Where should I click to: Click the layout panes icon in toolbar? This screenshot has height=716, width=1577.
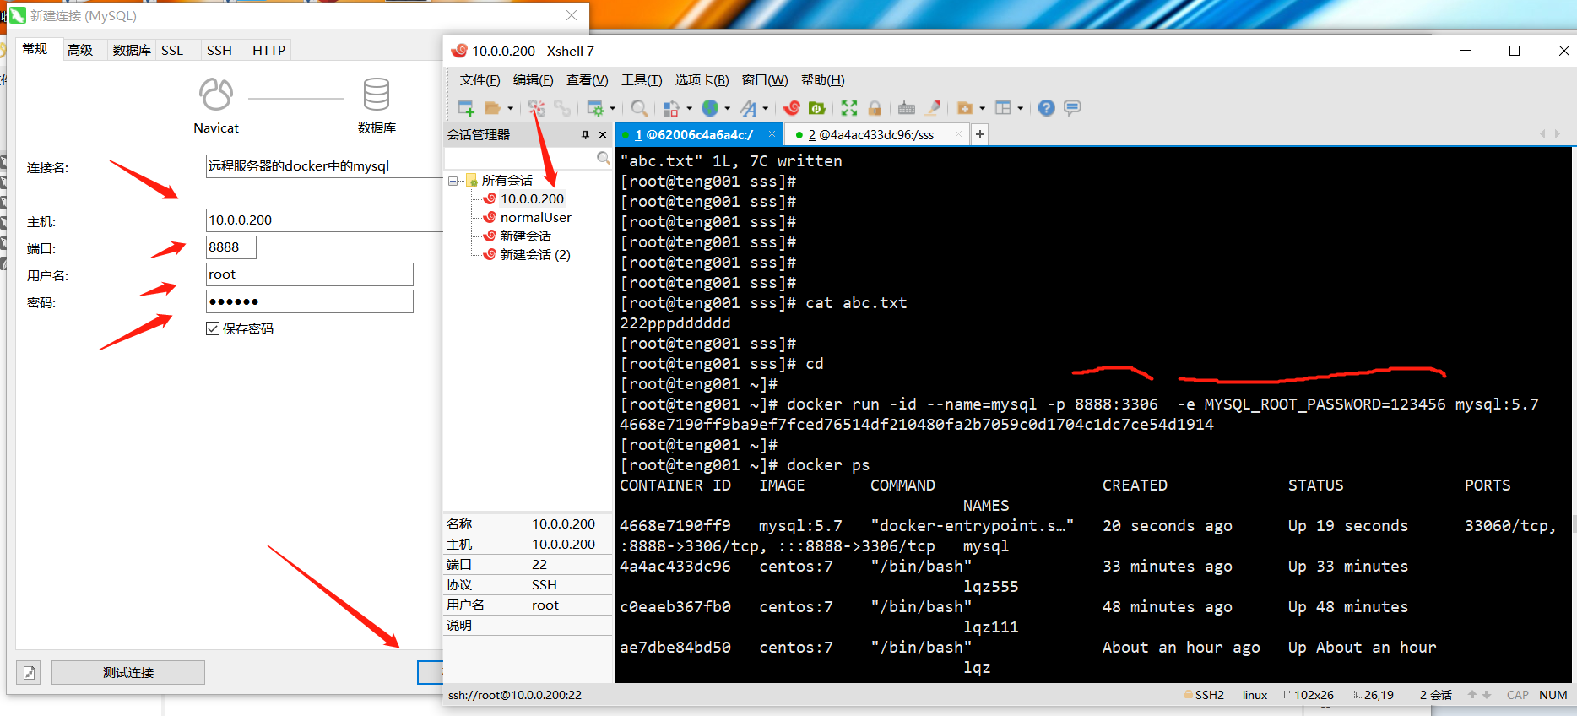pos(1003,108)
